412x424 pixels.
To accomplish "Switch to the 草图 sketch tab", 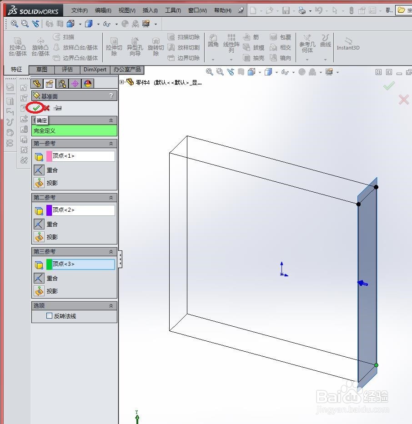I will [42, 70].
